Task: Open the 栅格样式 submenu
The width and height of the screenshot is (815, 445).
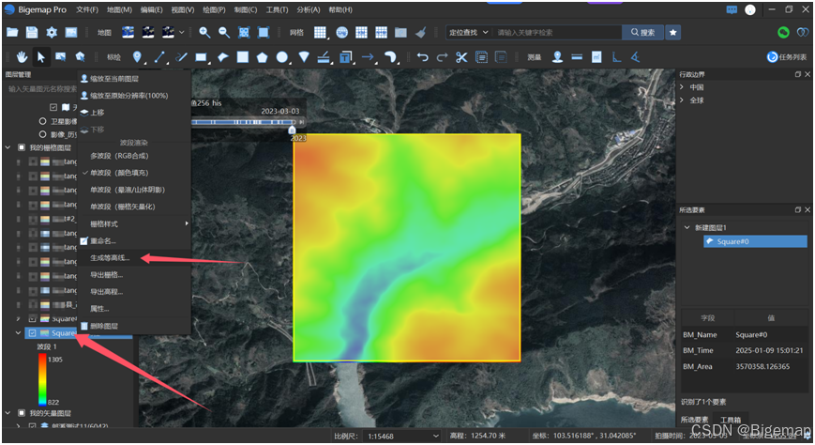Action: coord(134,223)
